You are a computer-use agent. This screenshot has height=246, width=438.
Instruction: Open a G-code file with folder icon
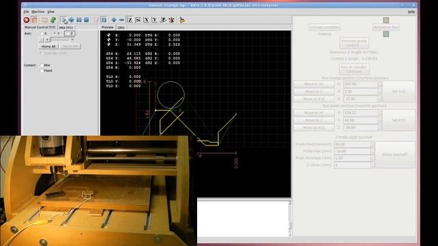coord(44,20)
